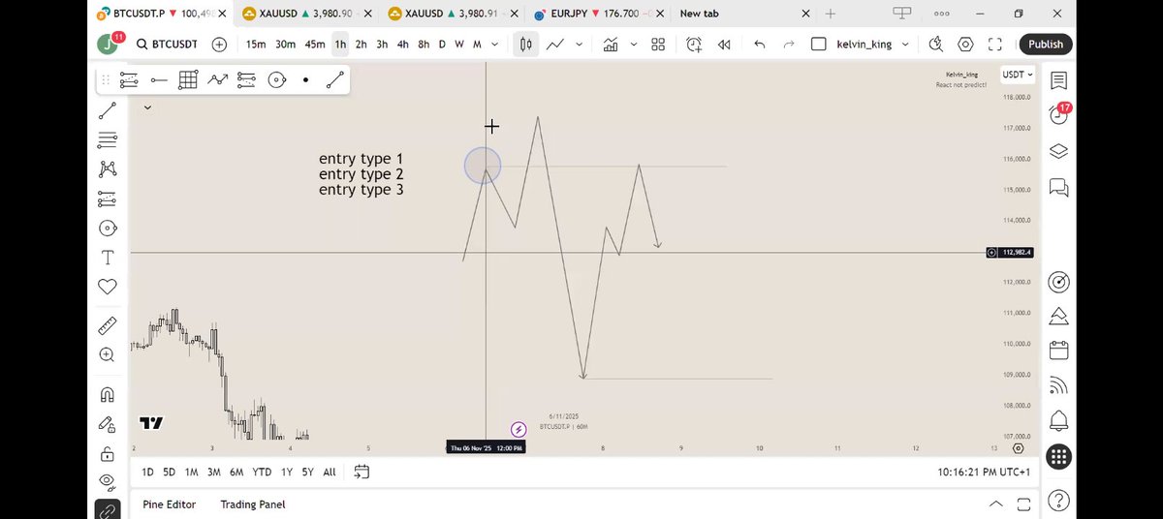Screen dimensions: 1163x519
Task: Toggle stay in drawing mode pencil lock
Action: click(x=108, y=424)
